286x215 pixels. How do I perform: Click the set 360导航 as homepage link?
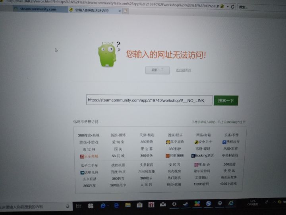(x=218, y=122)
